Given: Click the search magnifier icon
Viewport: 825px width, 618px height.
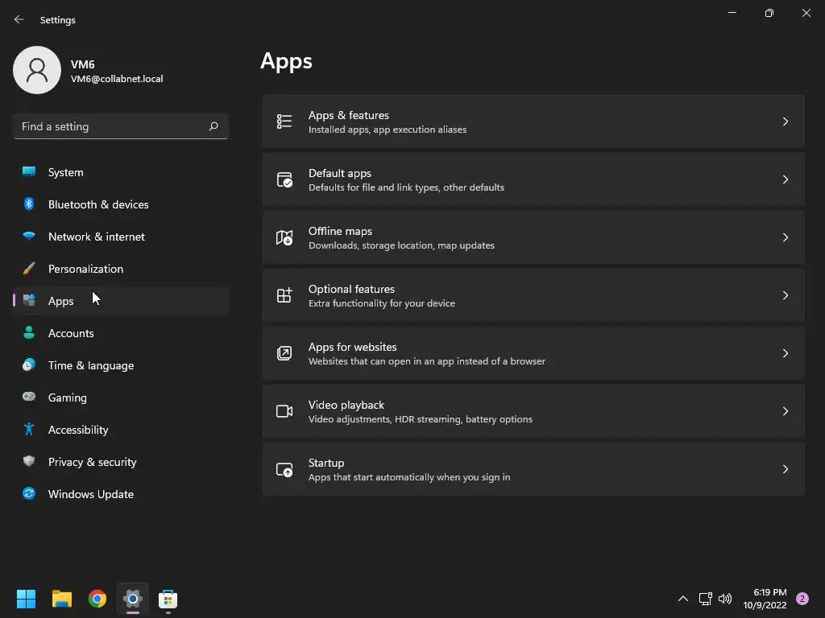Looking at the screenshot, I should coord(214,126).
